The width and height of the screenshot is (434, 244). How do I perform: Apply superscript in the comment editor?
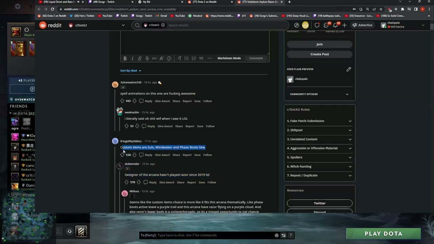[x=162, y=58]
